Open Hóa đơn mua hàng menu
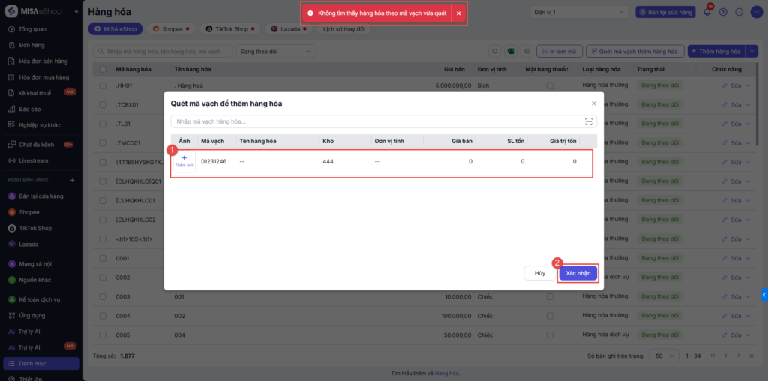Screen dimensions: 768x381 point(43,77)
